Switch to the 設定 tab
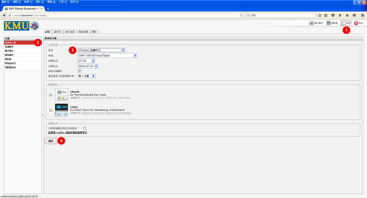Screen dimensions: 367x198 48,32
